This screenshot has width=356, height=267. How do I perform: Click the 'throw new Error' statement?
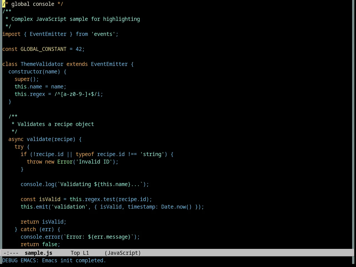coord(50,162)
